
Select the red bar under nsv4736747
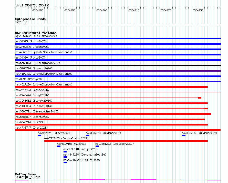118,130
